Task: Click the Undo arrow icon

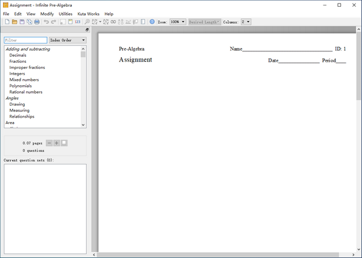Action: (46, 22)
